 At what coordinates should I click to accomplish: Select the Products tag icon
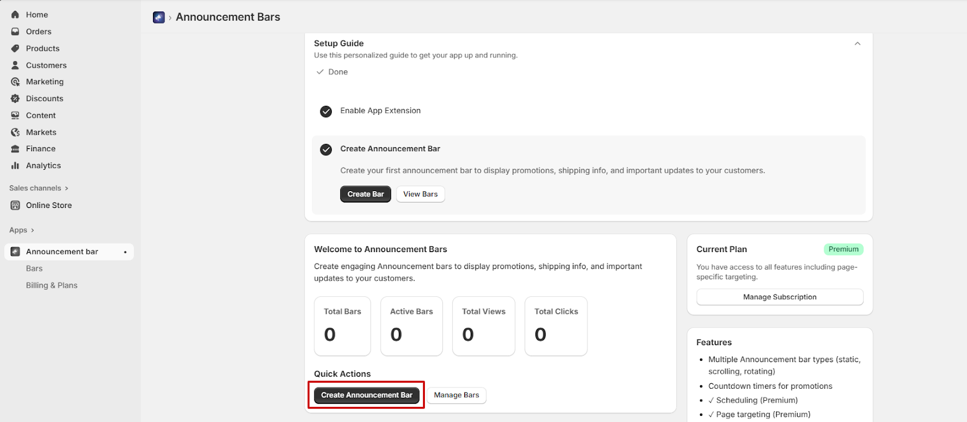(x=15, y=48)
